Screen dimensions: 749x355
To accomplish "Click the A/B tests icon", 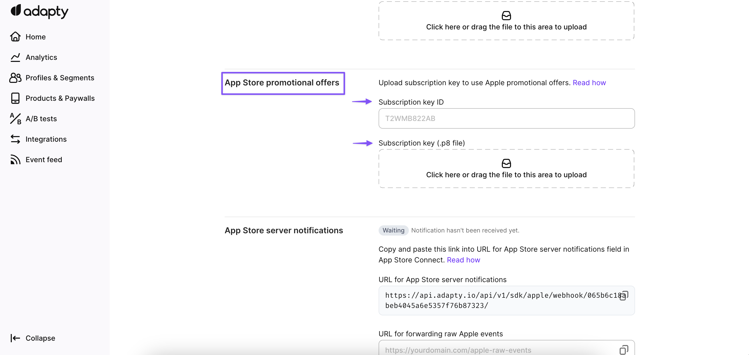I will [15, 119].
